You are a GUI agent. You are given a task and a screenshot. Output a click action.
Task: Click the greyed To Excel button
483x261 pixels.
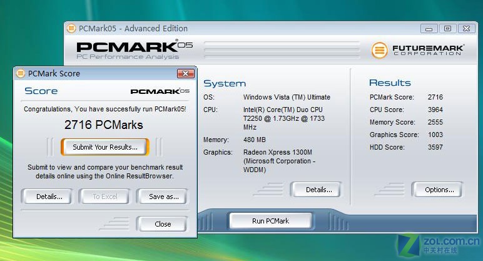(104, 197)
